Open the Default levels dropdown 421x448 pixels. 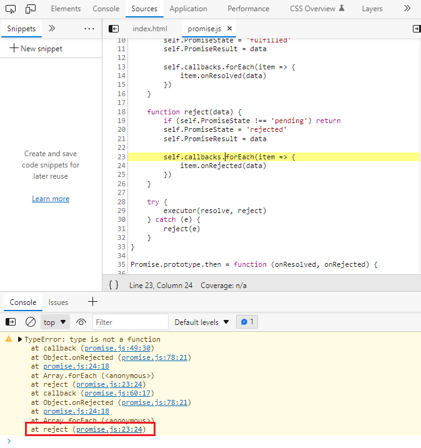click(202, 322)
